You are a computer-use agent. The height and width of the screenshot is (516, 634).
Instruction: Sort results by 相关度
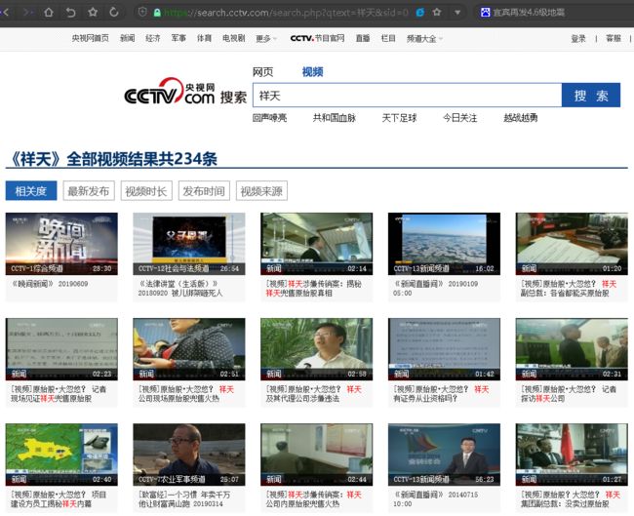(x=31, y=191)
